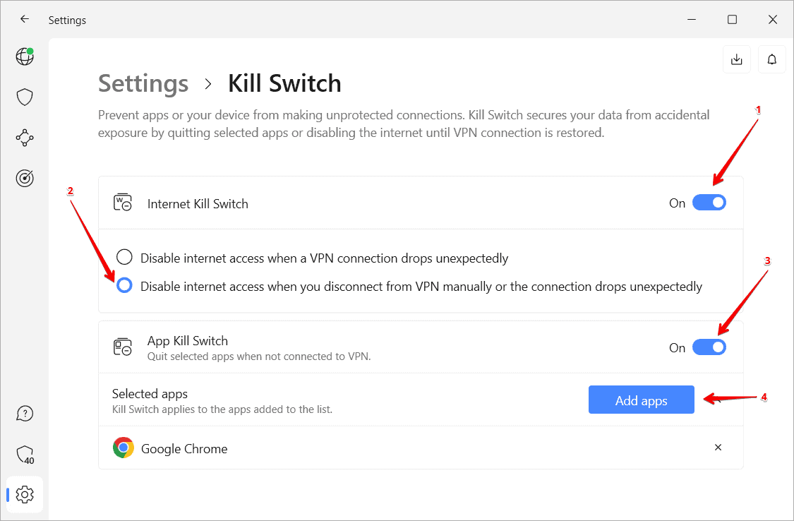Open the VPN globe connection view
Viewport: 794px width, 521px height.
[x=25, y=56]
